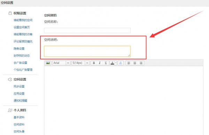Align text left in the editor
Screen dimensions: 209x135
click(129, 63)
